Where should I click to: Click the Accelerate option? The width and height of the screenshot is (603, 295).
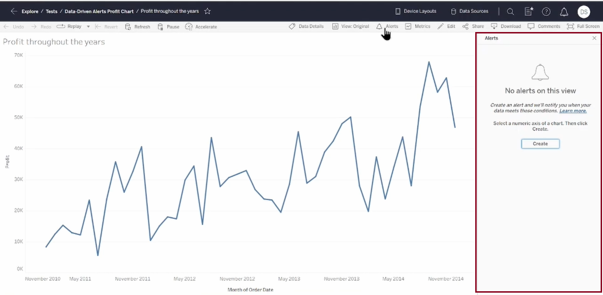201,27
